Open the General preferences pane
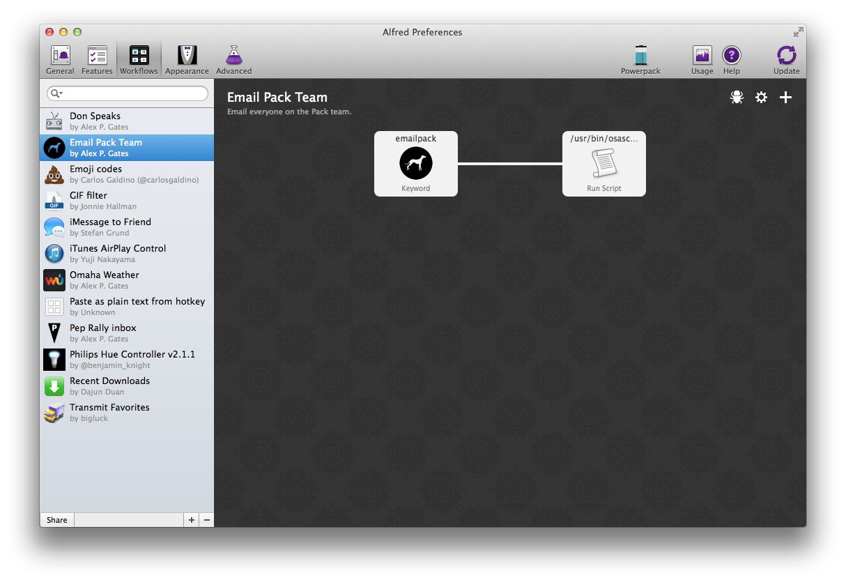Viewport: 846px width, 582px height. click(60, 60)
